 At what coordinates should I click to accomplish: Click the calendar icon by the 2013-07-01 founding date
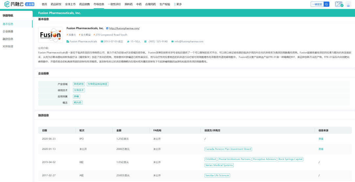pos(102,42)
